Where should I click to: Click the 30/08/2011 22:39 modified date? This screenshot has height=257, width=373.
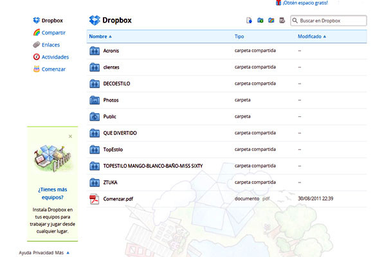315,199
